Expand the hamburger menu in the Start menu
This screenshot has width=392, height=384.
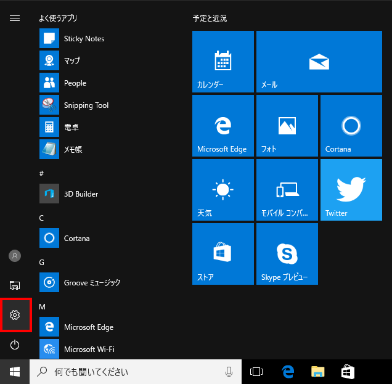(15, 18)
